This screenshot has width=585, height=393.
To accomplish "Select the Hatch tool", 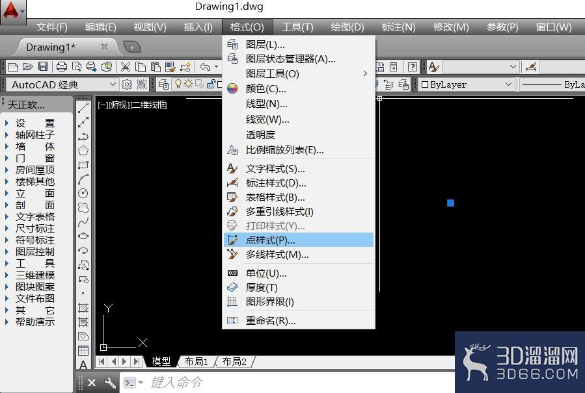I will tap(83, 308).
